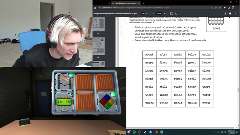Click the word "write" in password table
Screen dimensions: 240x135
point(207,103)
